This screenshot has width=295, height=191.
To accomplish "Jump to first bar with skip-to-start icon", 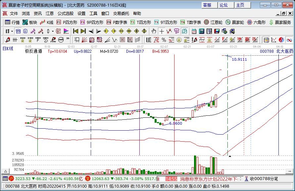I will (x=75, y=31).
